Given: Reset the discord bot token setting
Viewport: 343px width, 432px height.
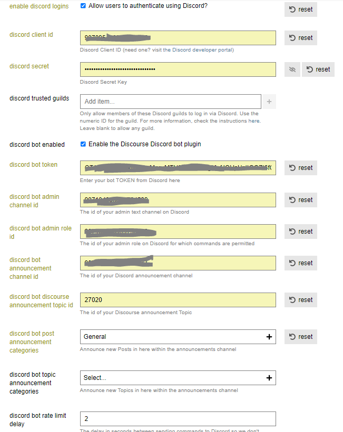Looking at the screenshot, I should click(300, 168).
